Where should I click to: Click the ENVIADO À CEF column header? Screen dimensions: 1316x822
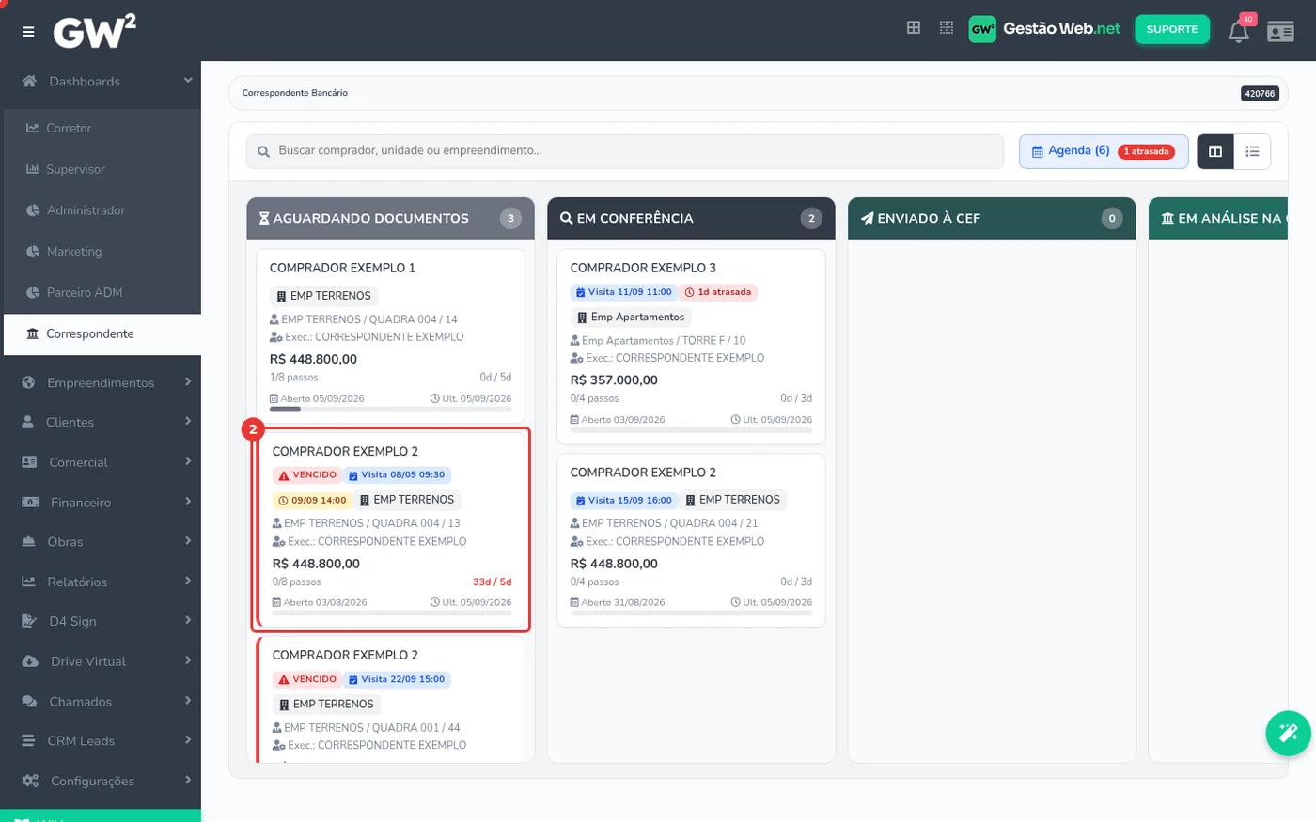point(992,218)
